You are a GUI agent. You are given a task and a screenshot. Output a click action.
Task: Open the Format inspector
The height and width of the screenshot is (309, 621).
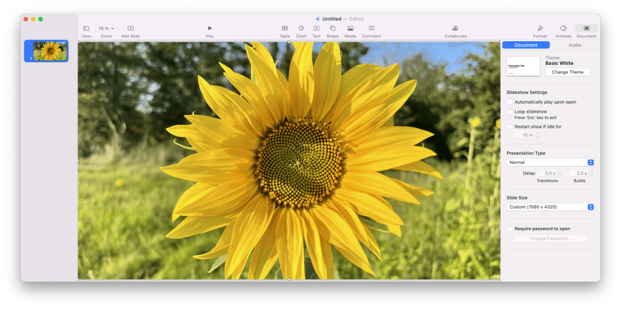tap(540, 28)
